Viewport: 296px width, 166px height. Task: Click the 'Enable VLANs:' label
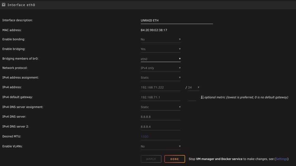coord(12,146)
